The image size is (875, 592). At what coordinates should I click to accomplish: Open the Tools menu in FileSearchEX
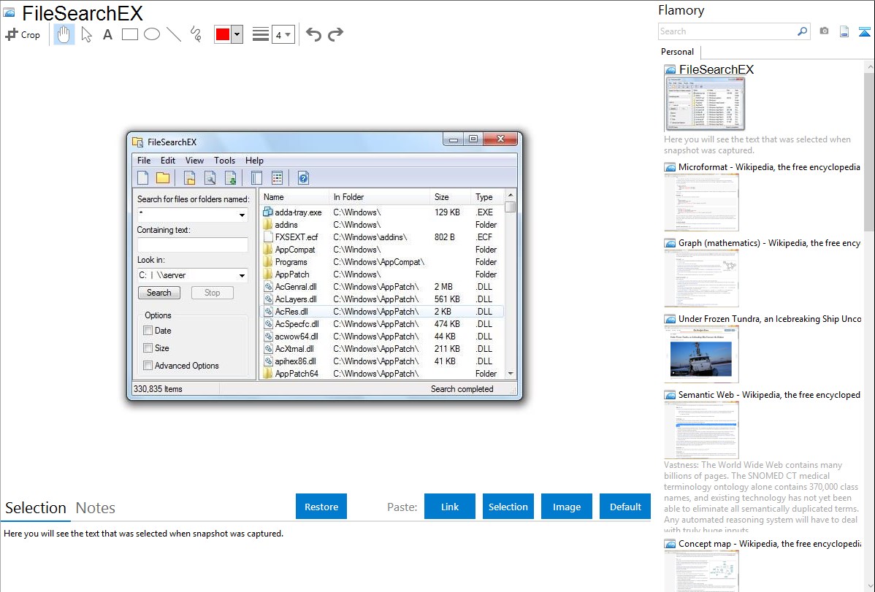(x=224, y=160)
